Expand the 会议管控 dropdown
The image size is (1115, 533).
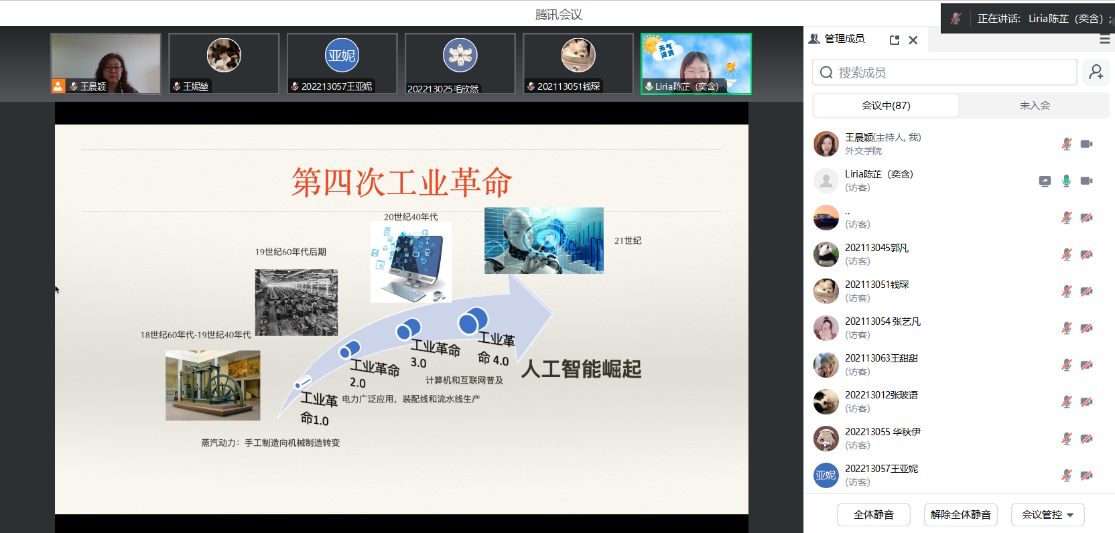click(1047, 514)
